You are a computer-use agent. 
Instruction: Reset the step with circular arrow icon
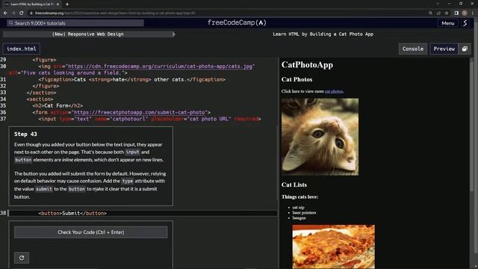coord(22,258)
